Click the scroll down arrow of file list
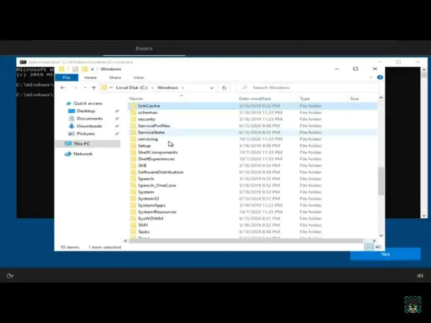 [x=381, y=236]
